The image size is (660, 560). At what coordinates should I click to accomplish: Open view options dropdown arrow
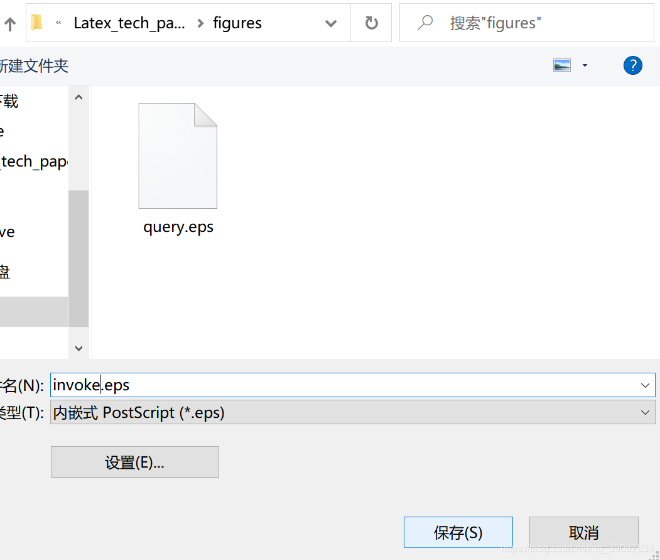pyautogui.click(x=585, y=65)
